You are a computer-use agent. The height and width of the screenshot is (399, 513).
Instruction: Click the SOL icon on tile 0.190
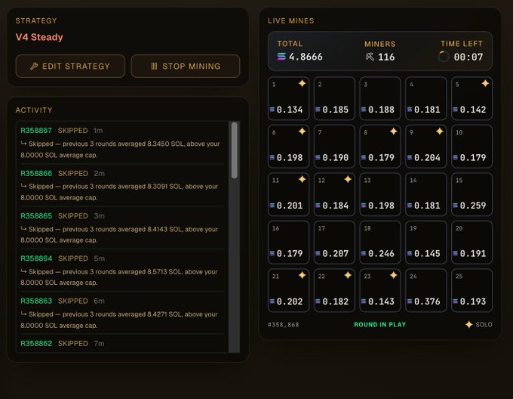(x=318, y=158)
